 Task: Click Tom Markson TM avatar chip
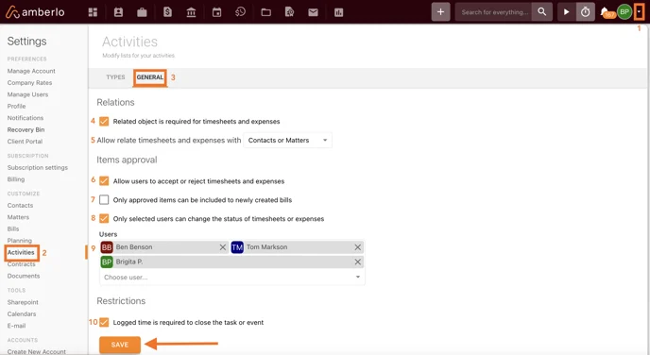[x=237, y=247]
